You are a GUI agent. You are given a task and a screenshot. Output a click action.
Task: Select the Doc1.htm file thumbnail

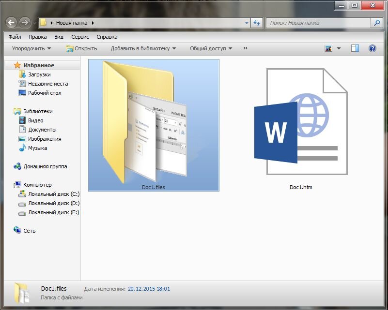point(301,129)
